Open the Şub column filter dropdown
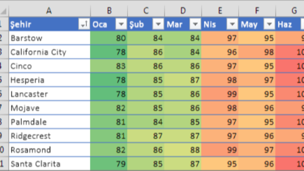This screenshot has width=304, height=171. coord(158,24)
